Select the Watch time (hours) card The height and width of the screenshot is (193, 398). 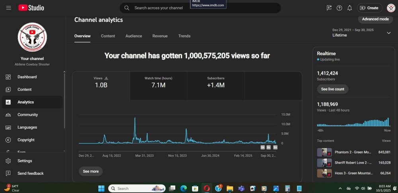click(x=158, y=83)
